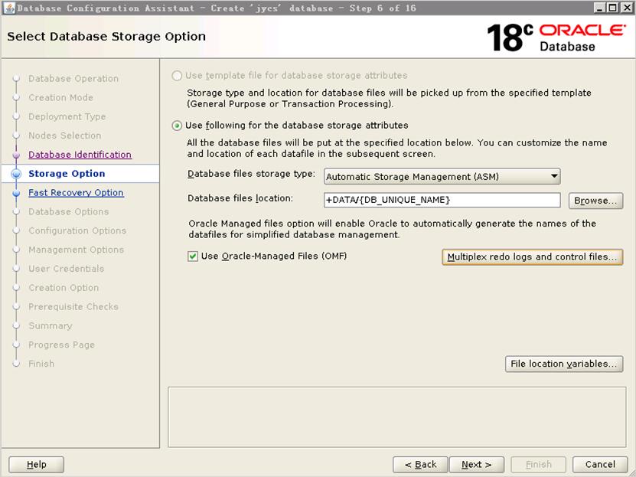Click the 'Select Database Storage Option' heading
This screenshot has width=636, height=477.
[x=106, y=37]
